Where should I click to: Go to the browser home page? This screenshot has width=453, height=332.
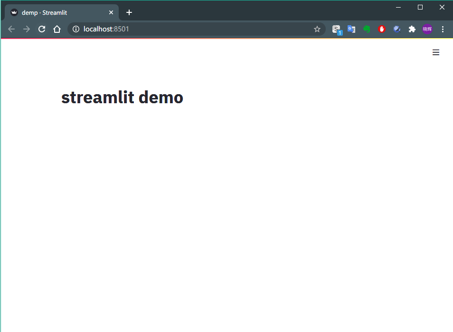pos(57,29)
